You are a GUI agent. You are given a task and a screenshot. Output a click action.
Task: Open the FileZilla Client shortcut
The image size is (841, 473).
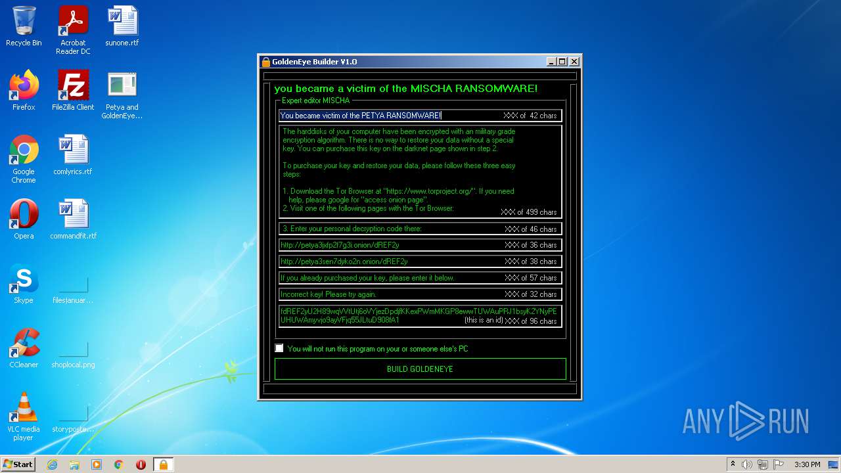pyautogui.click(x=73, y=91)
